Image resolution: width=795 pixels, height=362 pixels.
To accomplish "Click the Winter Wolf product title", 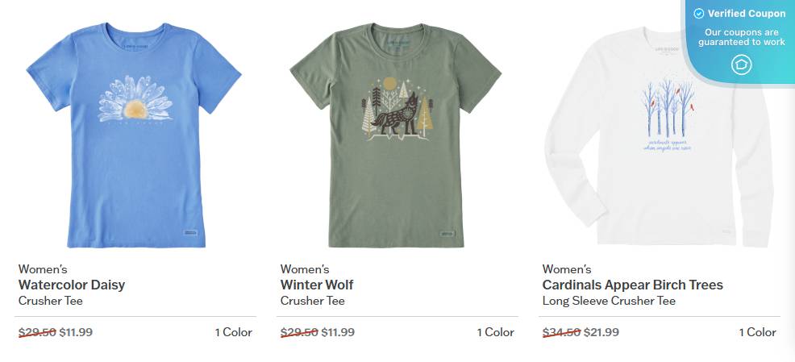I will pos(317,285).
